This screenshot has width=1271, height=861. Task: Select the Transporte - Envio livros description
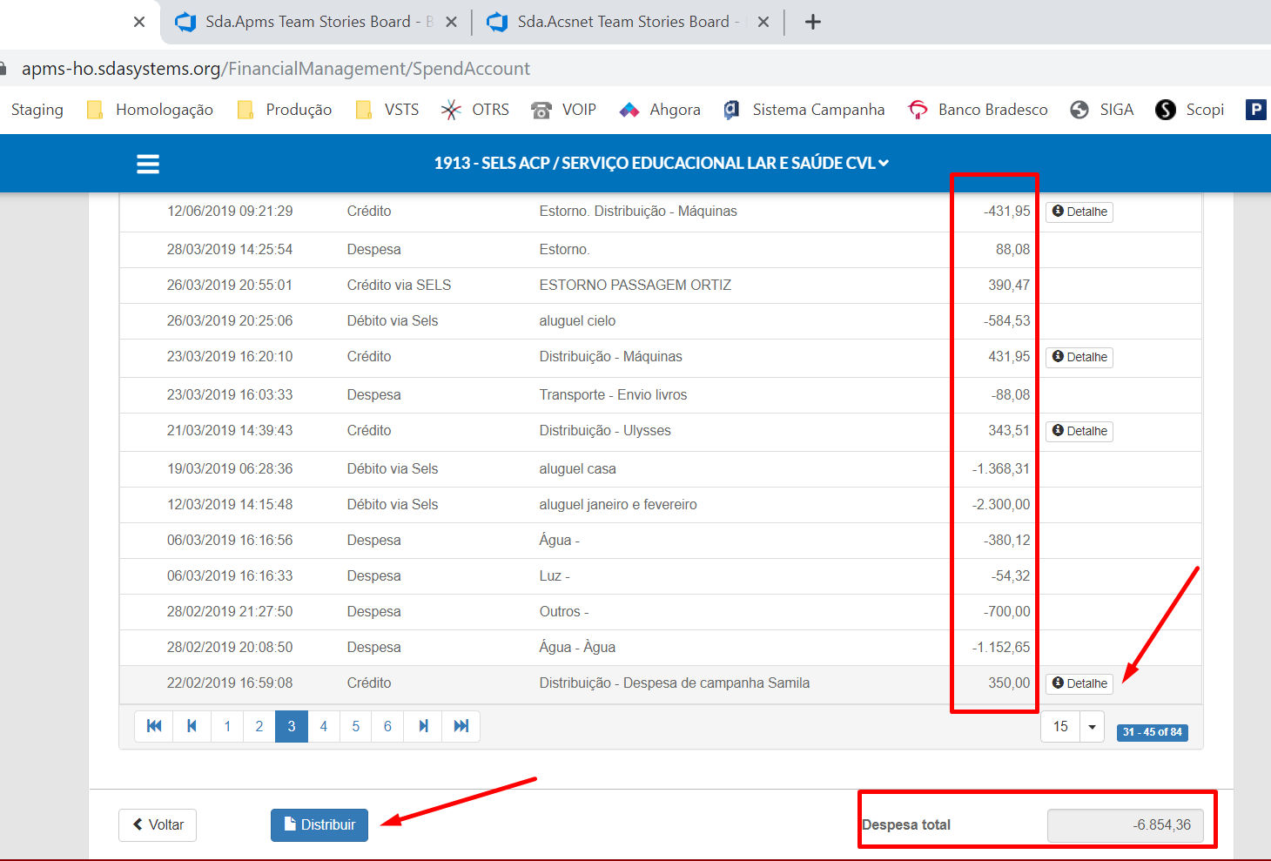pyautogui.click(x=613, y=394)
